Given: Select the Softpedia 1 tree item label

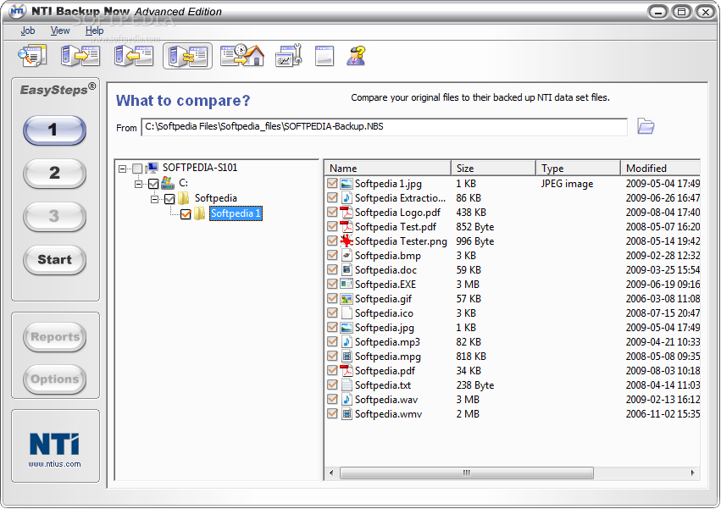Looking at the screenshot, I should (x=236, y=213).
